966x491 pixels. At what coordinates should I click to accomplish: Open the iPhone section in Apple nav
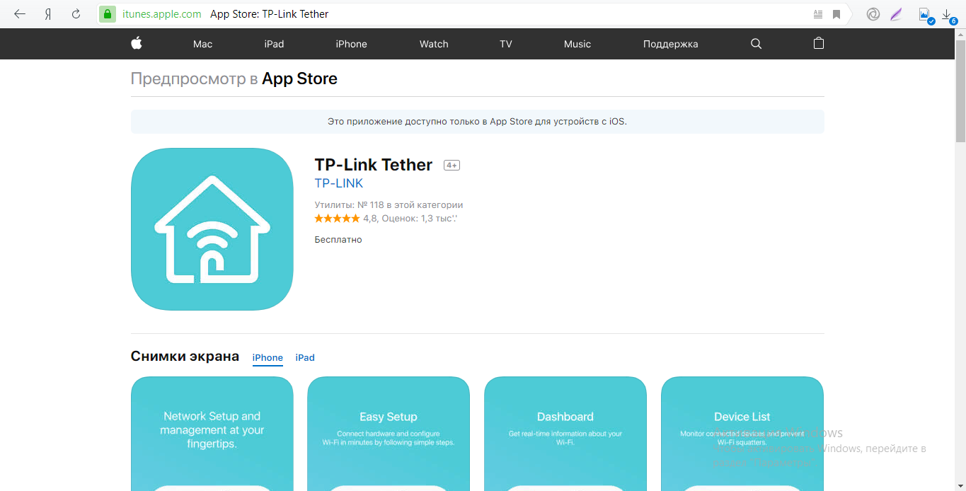coord(351,44)
